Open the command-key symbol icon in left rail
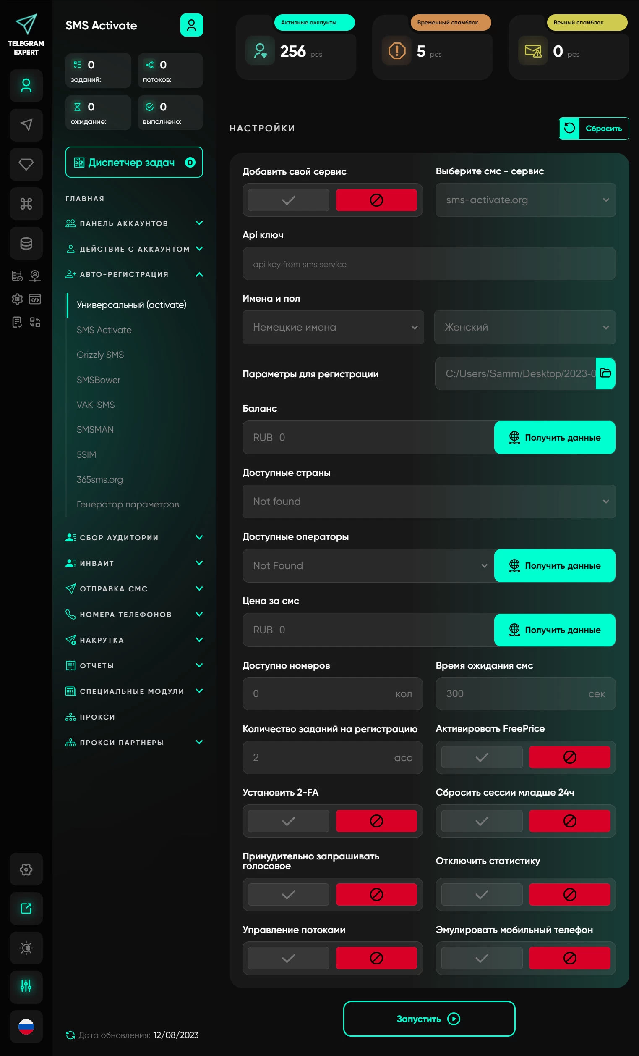The width and height of the screenshot is (639, 1056). (26, 204)
